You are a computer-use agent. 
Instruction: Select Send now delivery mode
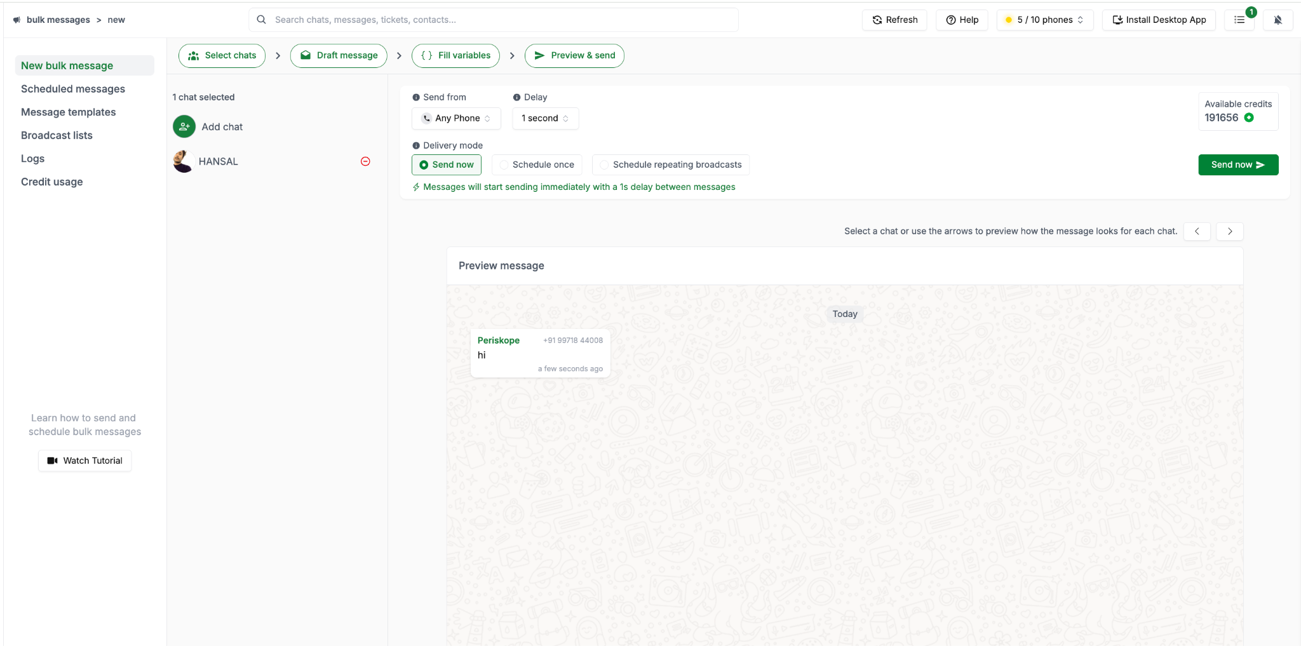pos(447,165)
